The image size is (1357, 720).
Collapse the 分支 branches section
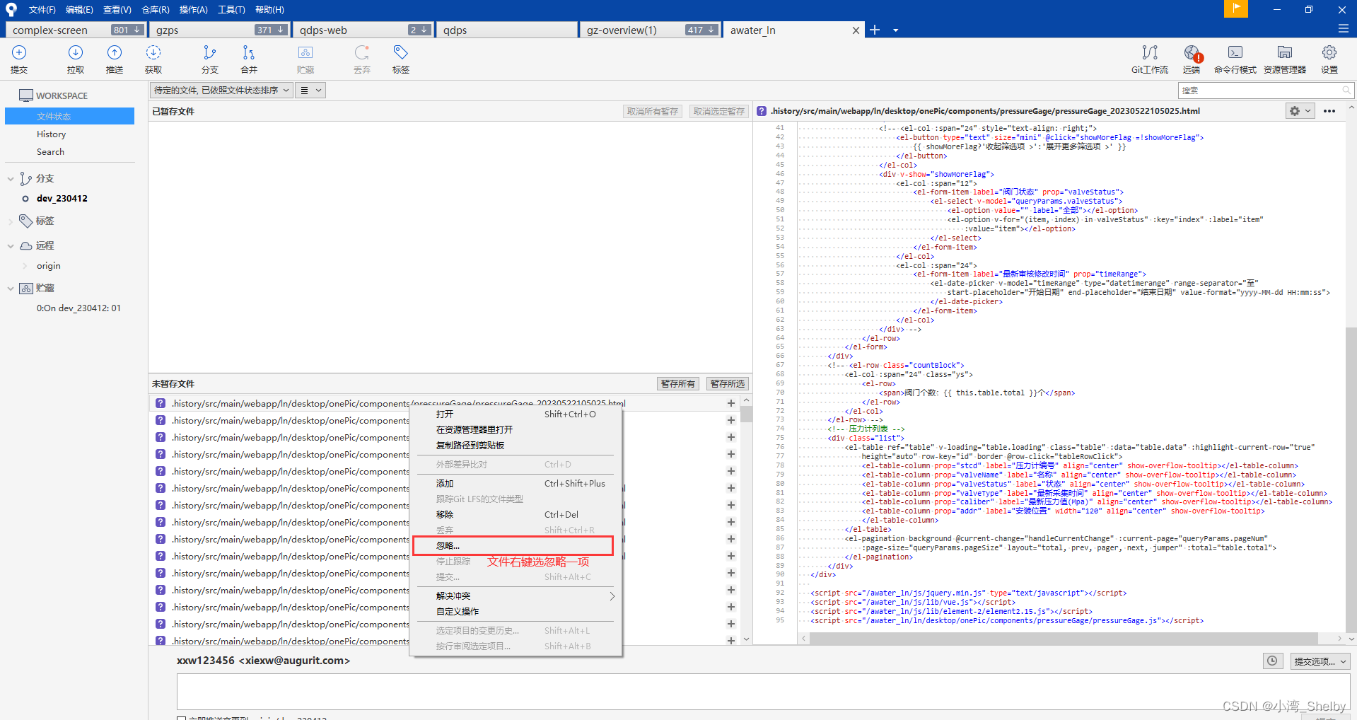point(11,179)
